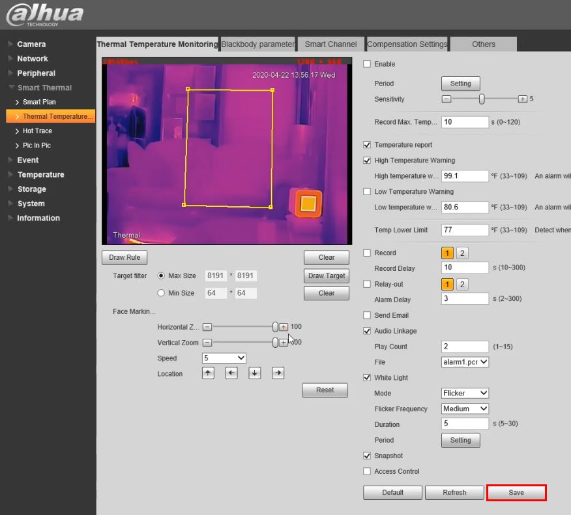Open the Compensation Settings tab
571x515 pixels.
pyautogui.click(x=407, y=44)
